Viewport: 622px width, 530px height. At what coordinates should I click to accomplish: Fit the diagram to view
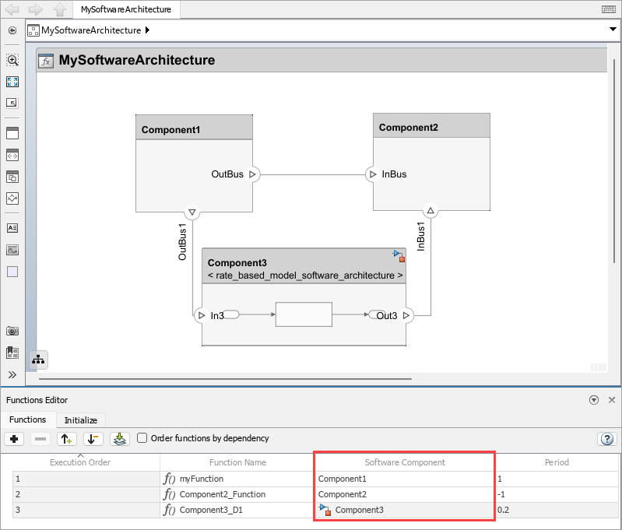tap(12, 82)
